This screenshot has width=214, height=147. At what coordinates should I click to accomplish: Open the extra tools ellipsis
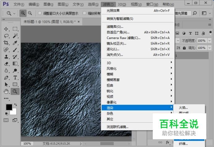click(x=6, y=98)
